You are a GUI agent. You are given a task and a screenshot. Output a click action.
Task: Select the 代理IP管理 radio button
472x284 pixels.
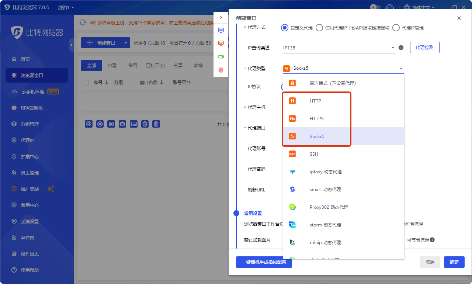tap(396, 28)
